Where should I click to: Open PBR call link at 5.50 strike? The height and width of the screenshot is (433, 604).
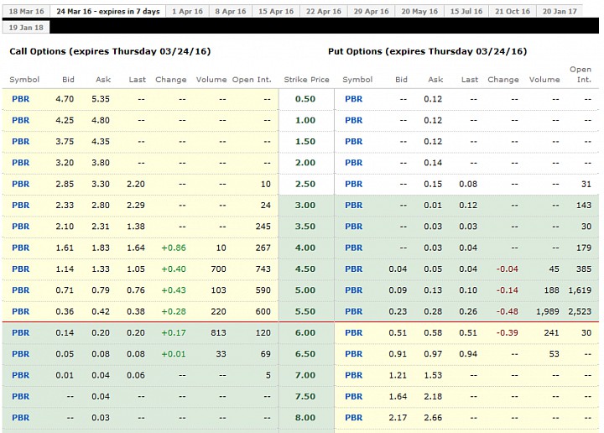point(20,311)
